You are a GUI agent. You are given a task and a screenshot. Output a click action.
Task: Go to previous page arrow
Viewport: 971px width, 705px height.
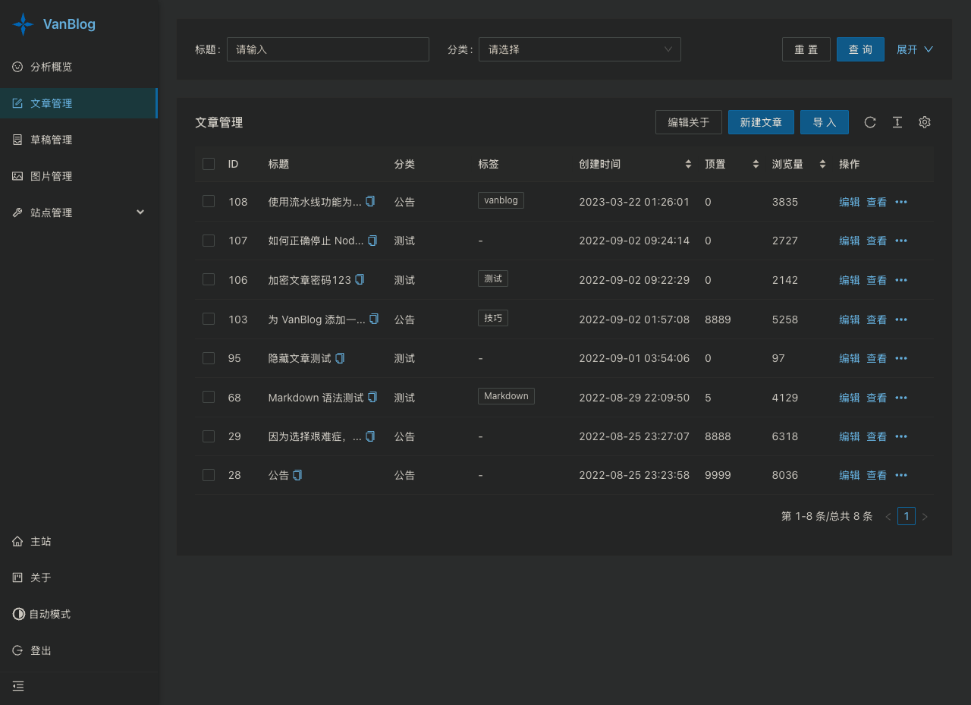click(x=888, y=517)
